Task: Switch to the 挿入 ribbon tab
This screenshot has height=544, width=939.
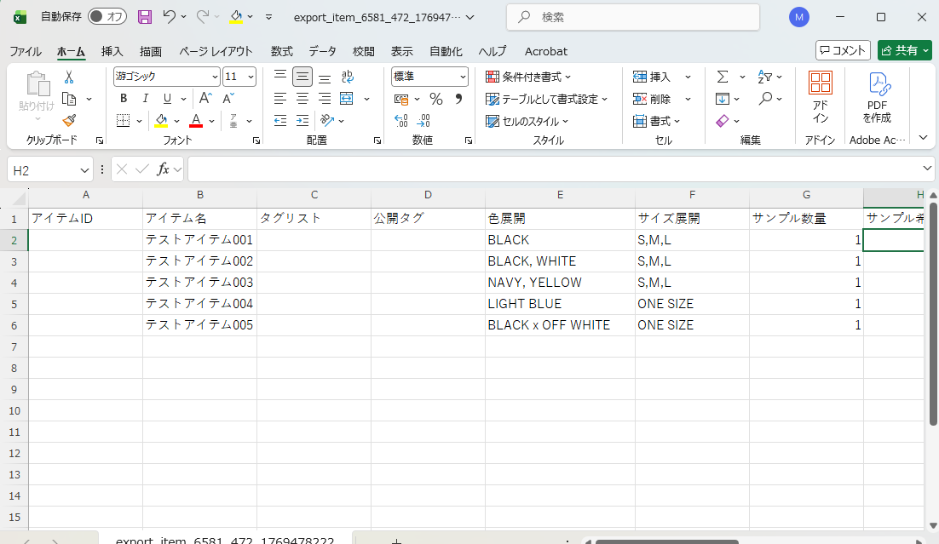Action: [112, 51]
